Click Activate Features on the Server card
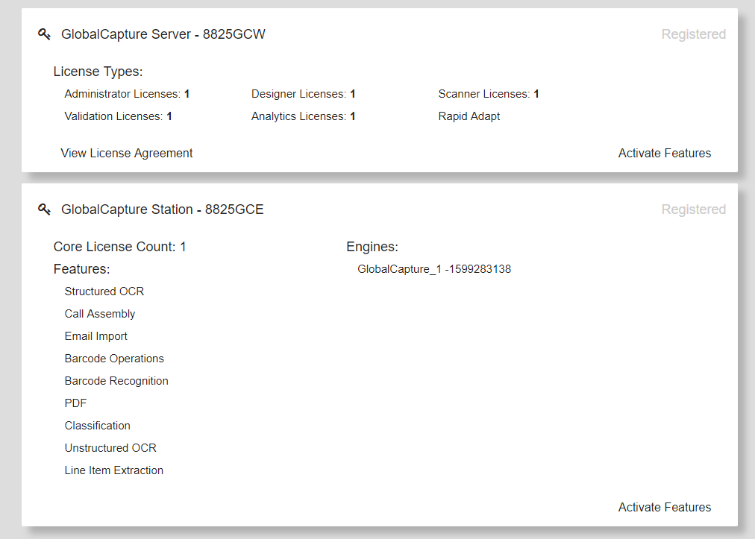Screen dimensions: 755x539 (664, 153)
